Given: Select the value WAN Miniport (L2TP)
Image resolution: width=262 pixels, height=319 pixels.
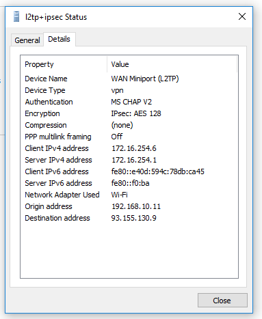Looking at the screenshot, I should tap(145, 79).
